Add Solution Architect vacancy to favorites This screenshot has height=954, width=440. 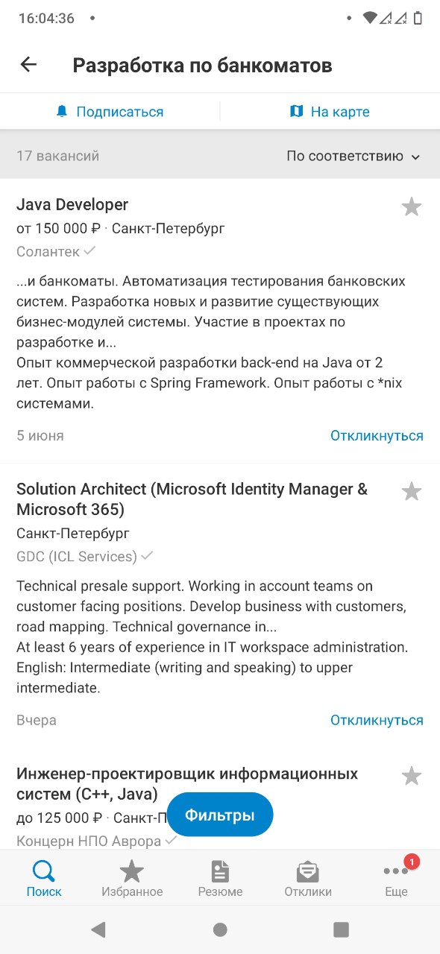(412, 491)
